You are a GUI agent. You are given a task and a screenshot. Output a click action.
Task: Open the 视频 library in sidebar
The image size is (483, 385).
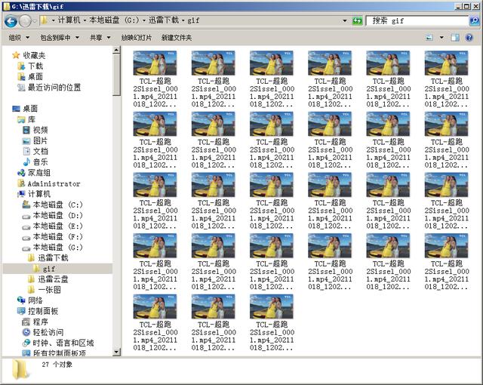[x=40, y=130]
